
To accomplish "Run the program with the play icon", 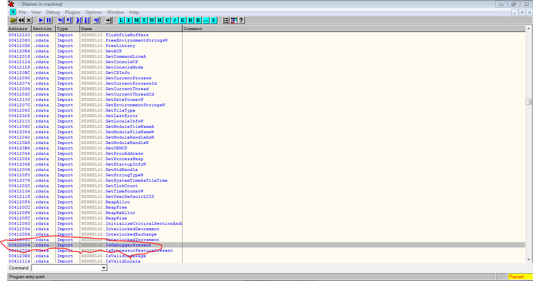I will (41, 20).
